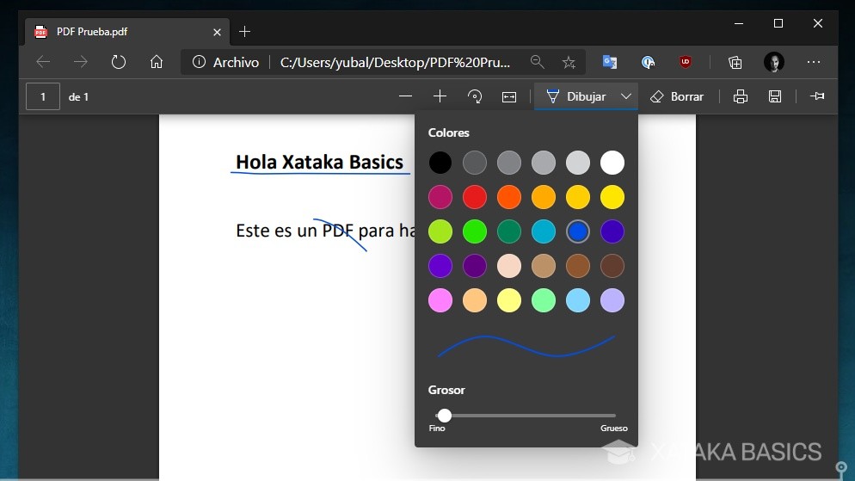
Task: Maximize the browser window
Action: pyautogui.click(x=778, y=23)
